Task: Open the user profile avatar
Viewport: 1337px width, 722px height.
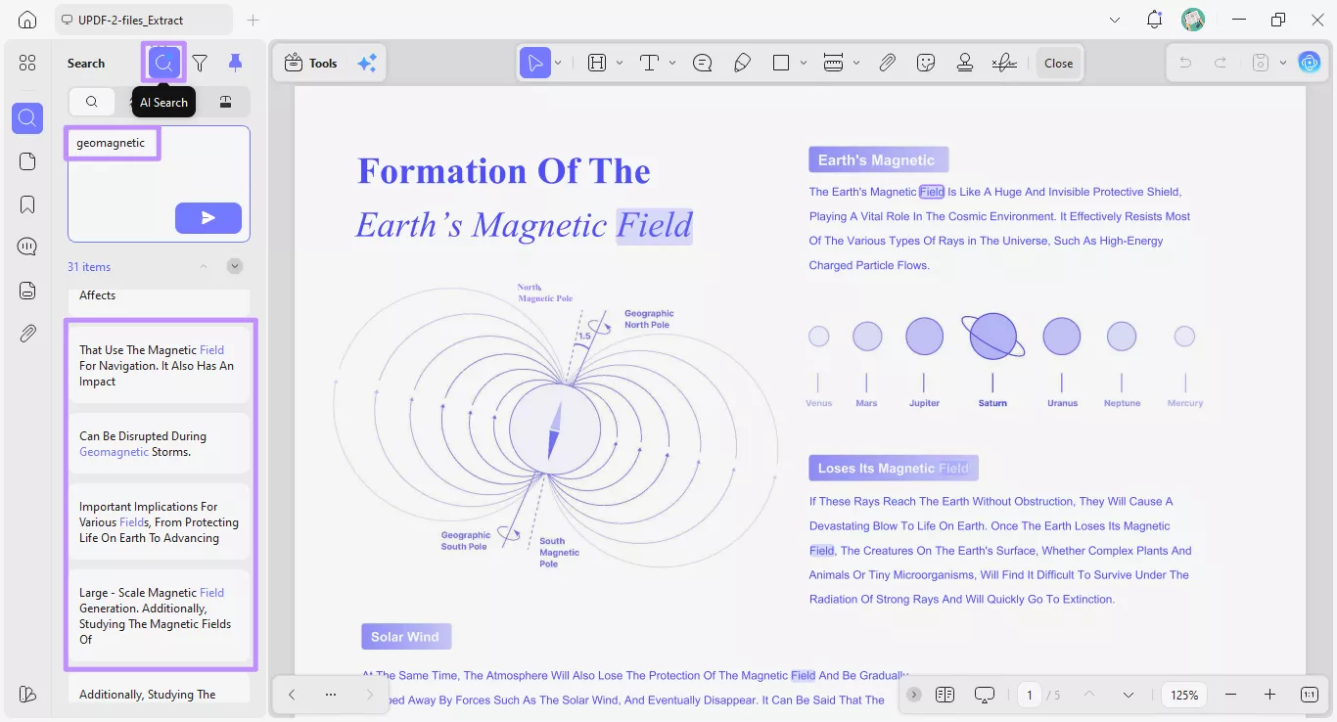Action: pos(1193,20)
